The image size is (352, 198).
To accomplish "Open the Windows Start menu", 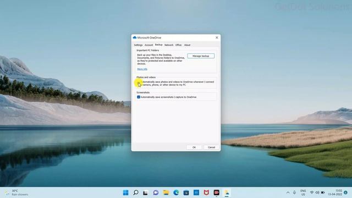I will (x=126, y=193).
